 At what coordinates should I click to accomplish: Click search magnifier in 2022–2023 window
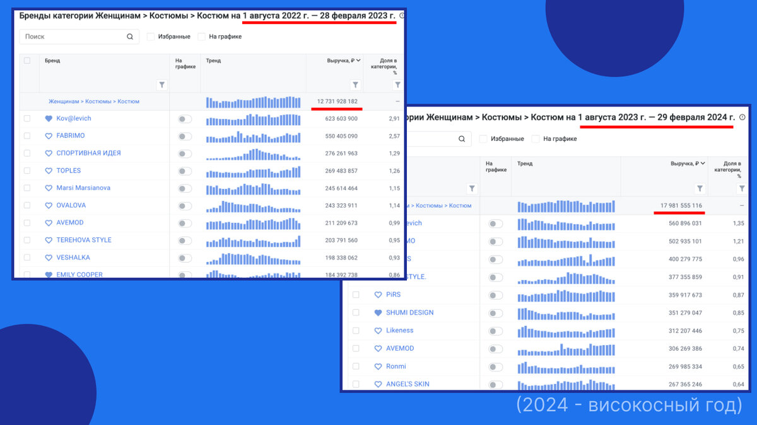click(130, 37)
